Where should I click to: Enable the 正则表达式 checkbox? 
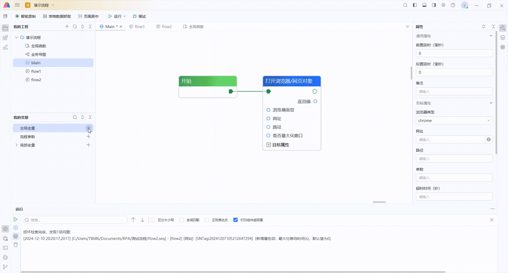[207, 220]
